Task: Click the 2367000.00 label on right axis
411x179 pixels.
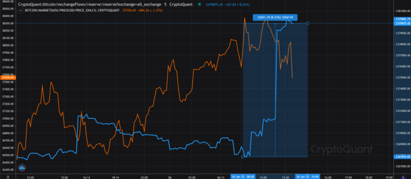Action: pyautogui.click(x=402, y=166)
